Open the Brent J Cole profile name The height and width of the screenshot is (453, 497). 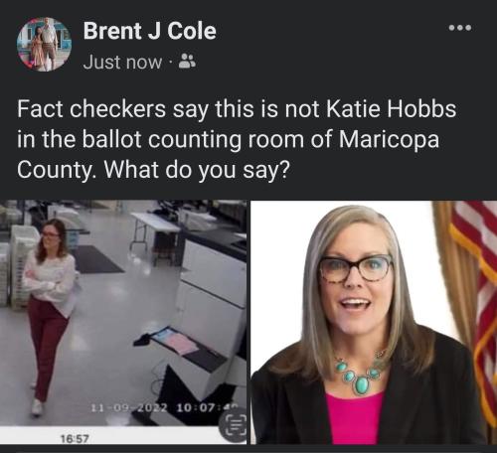tap(150, 31)
